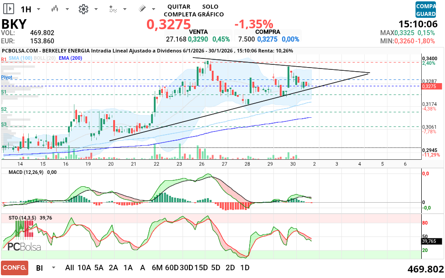Toggle the side panel icon
445x278 pixels.
click(8, 9)
